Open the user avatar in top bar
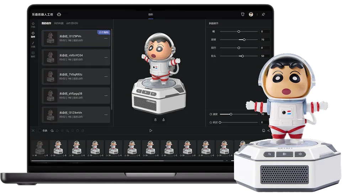Screen dimensions: 345x195 click(251, 15)
